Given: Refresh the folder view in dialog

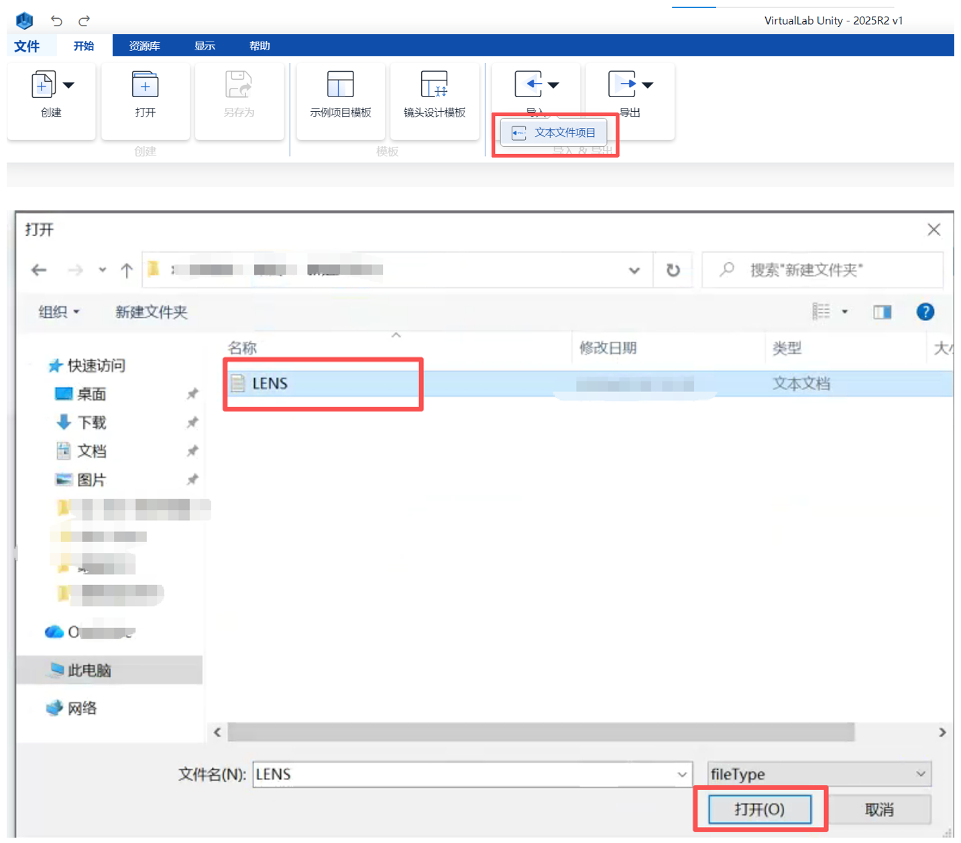Looking at the screenshot, I should (673, 270).
